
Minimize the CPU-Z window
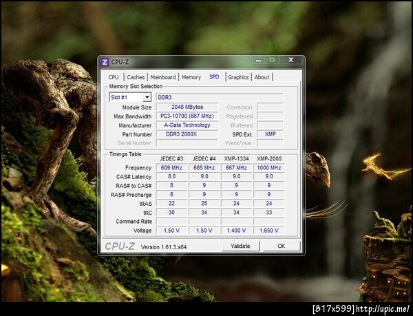coord(258,61)
